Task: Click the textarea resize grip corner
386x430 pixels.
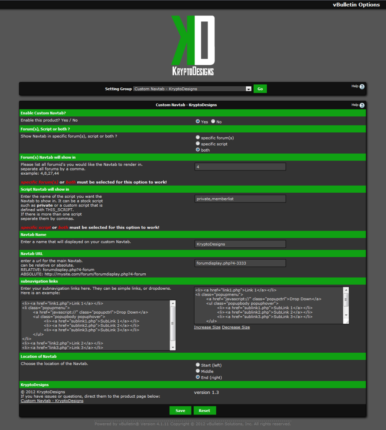Action: pos(347,322)
